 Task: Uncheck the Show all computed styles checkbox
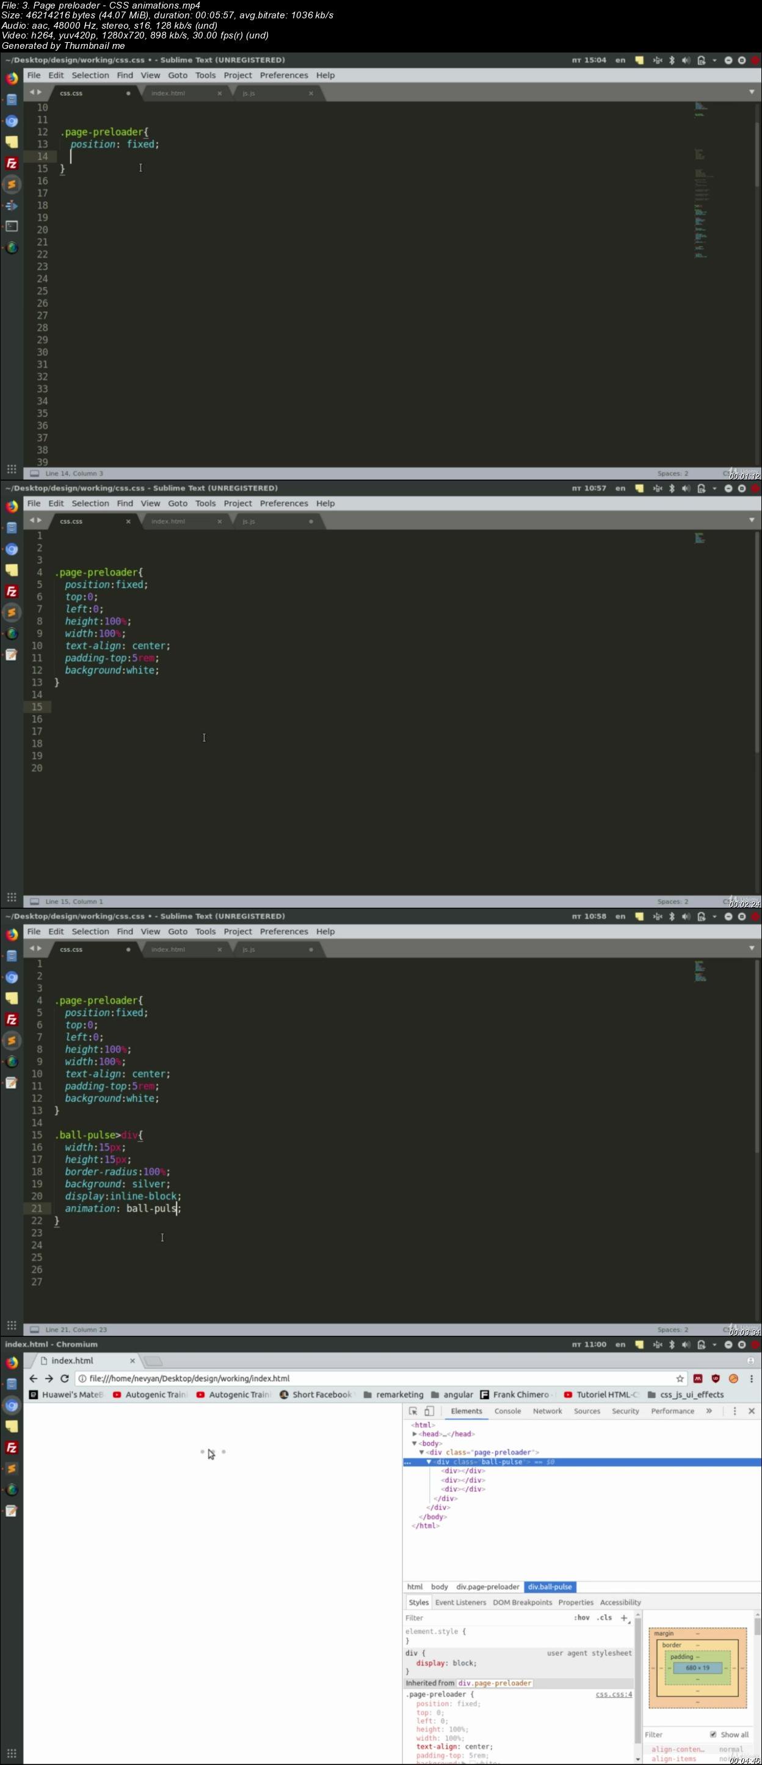pyautogui.click(x=713, y=1734)
